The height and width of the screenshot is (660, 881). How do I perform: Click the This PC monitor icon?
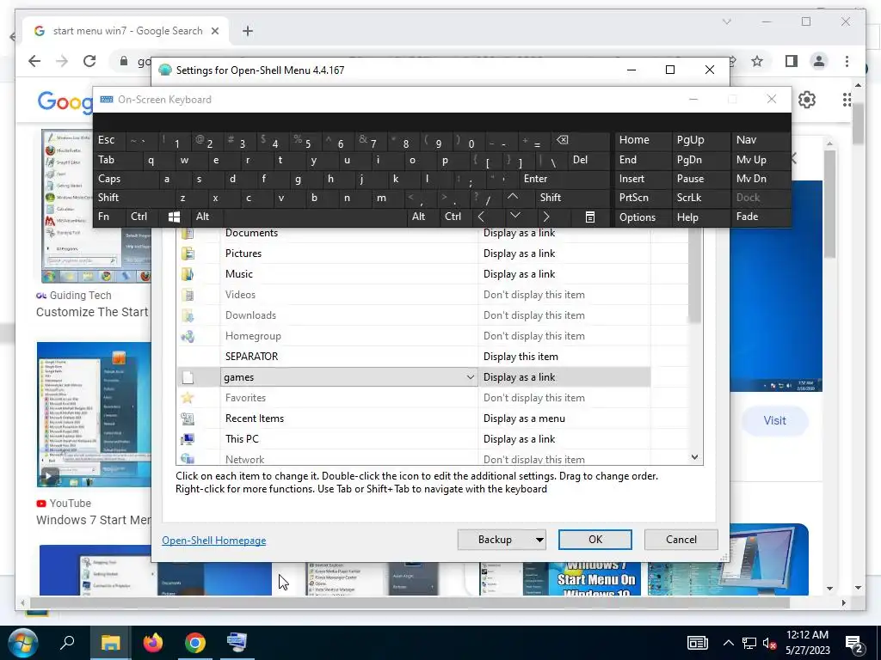(188, 439)
